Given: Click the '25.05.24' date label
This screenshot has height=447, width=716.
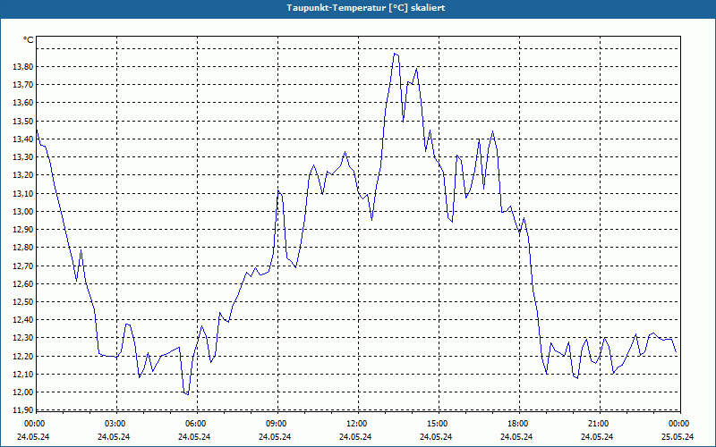Looking at the screenshot, I should (x=678, y=436).
